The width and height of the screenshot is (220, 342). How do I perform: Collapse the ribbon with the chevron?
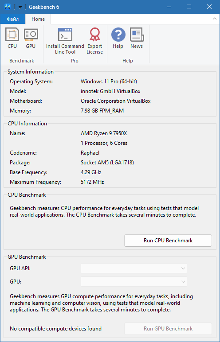[215, 19]
